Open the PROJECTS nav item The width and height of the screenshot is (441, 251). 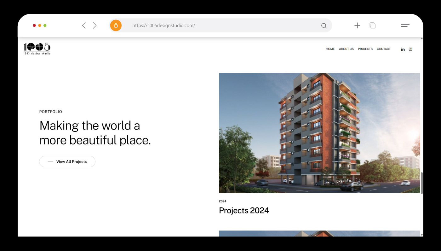365,49
